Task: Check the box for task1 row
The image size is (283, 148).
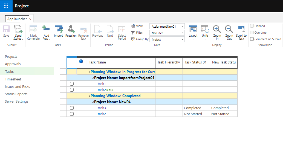Action: 72,84
